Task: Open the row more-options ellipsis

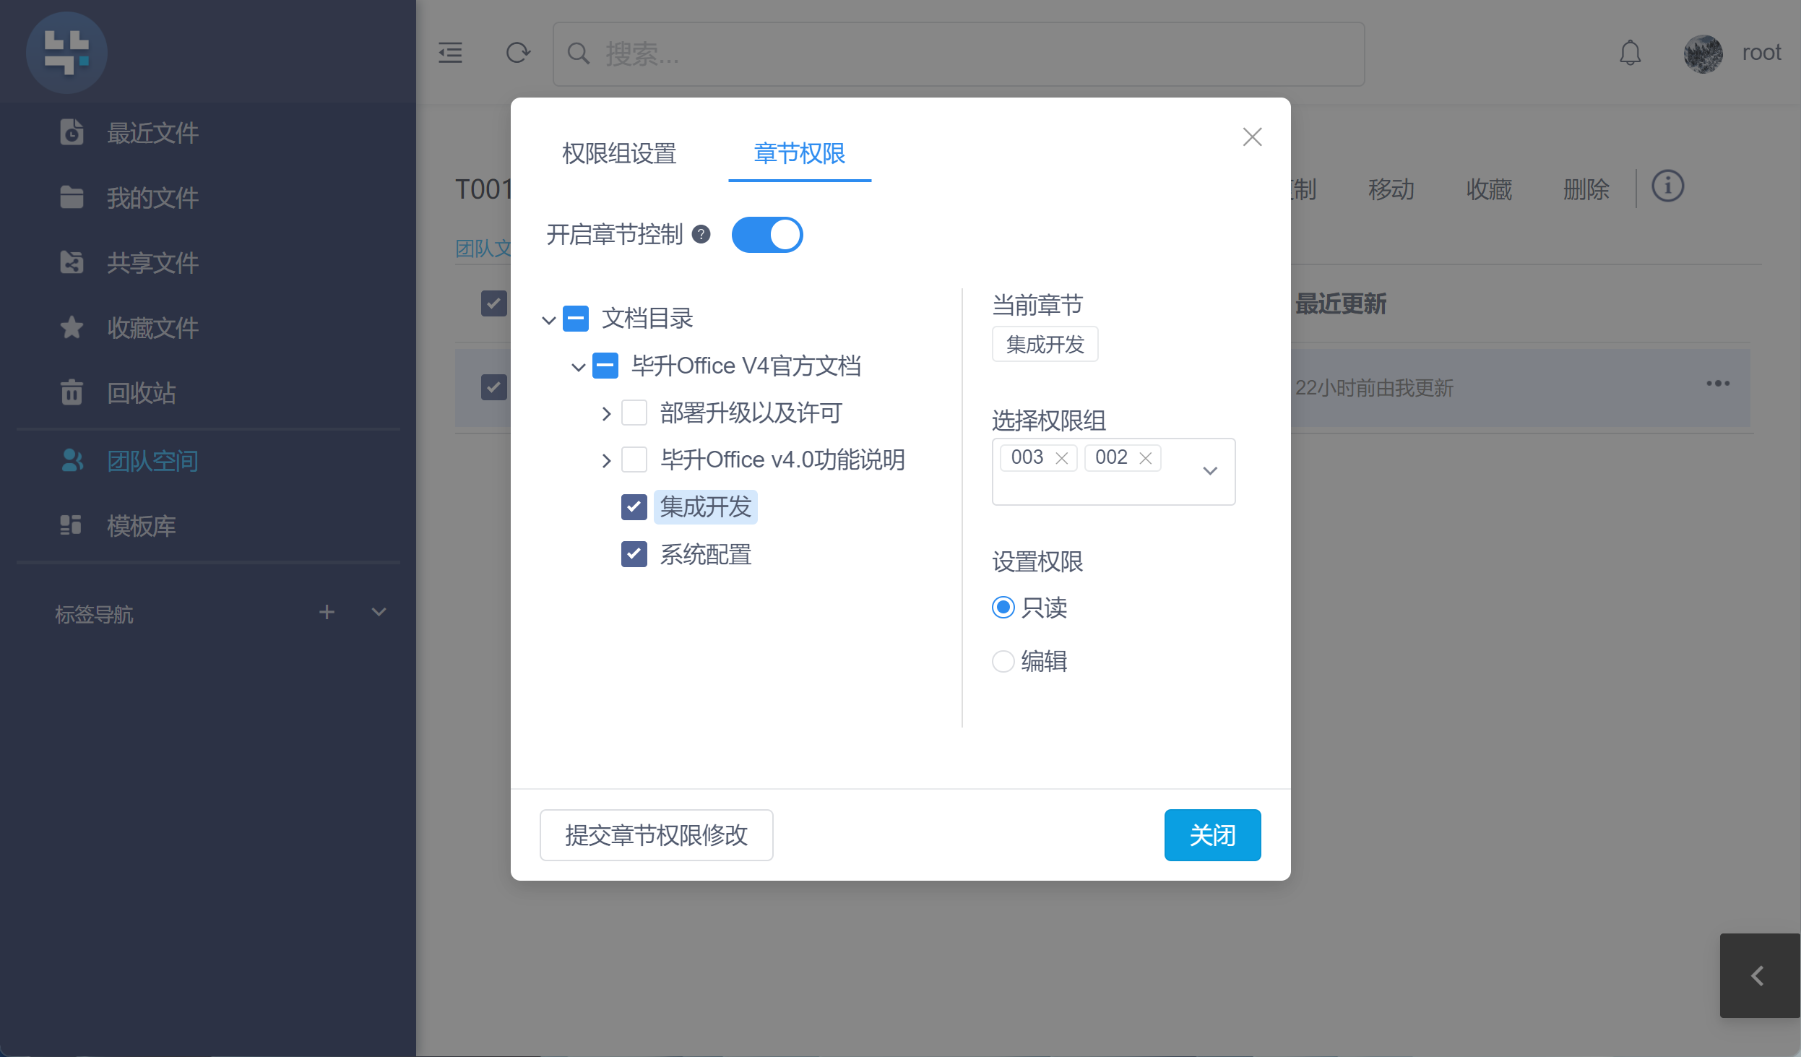Action: (1718, 383)
